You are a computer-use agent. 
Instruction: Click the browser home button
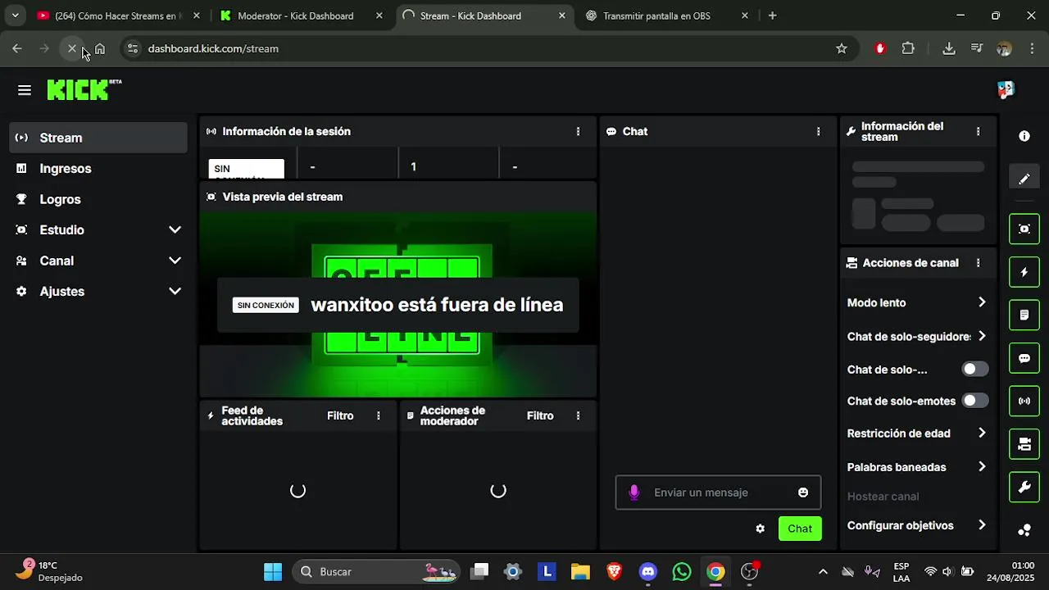(99, 48)
